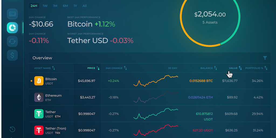This screenshot has height=138, width=276.
Task: Toggle the favorite star beside Bitcoin
Action: click(31, 81)
